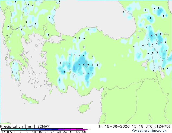The width and height of the screenshot is (172, 133).
Task: Click the legend label '50'
Action: click(84, 132)
